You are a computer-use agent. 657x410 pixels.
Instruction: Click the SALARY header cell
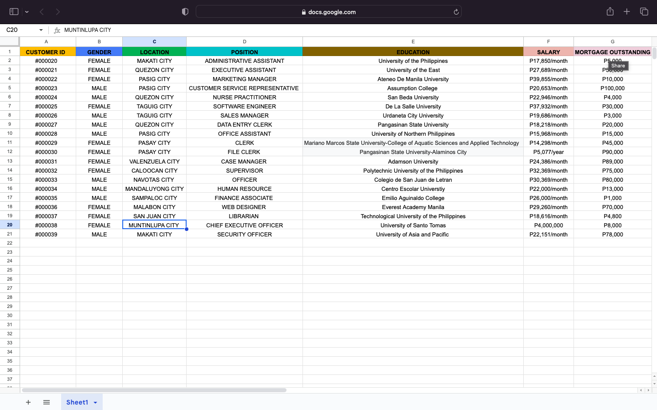point(548,52)
